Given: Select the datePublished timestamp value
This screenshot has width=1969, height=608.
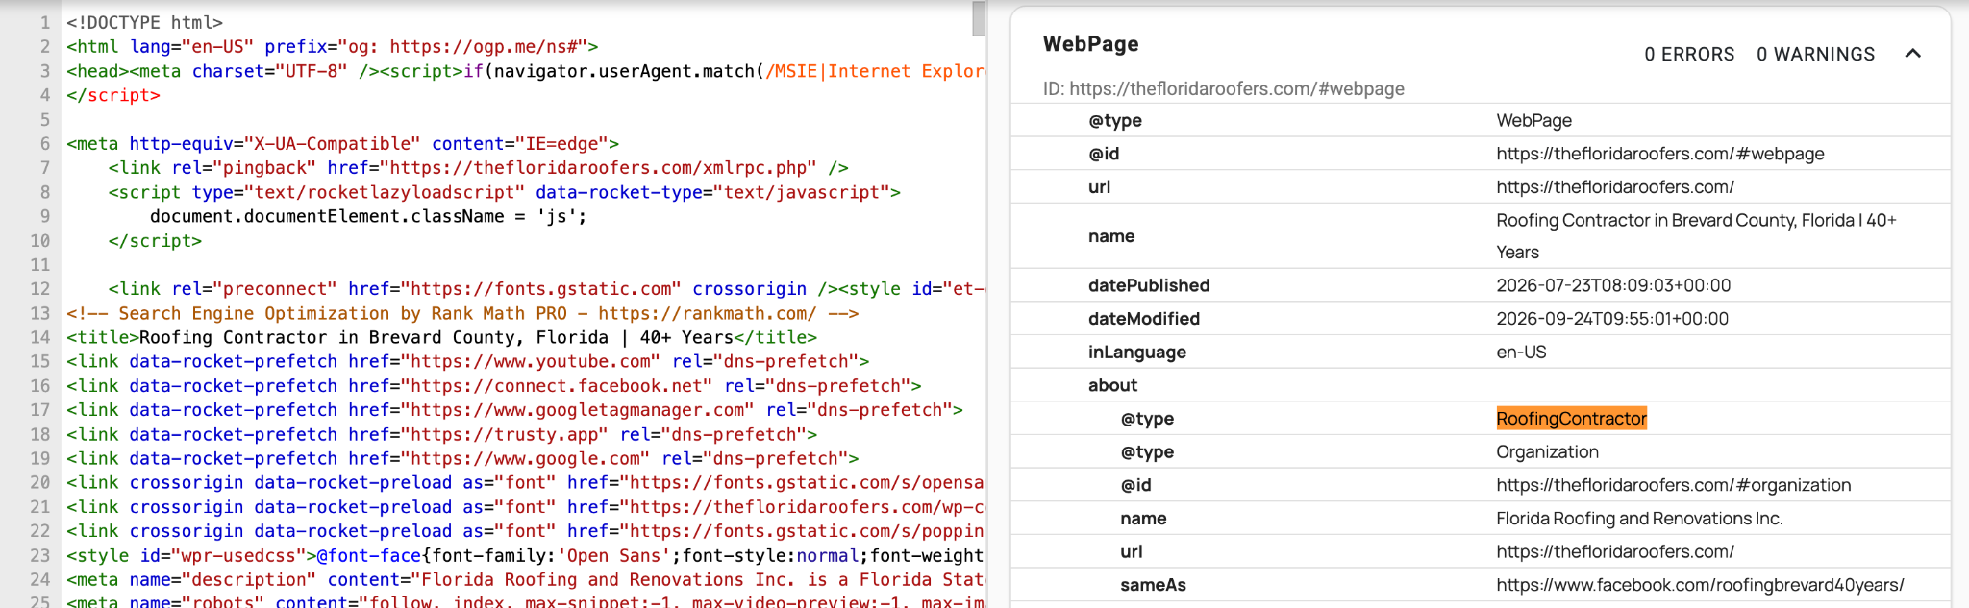Looking at the screenshot, I should (1613, 285).
